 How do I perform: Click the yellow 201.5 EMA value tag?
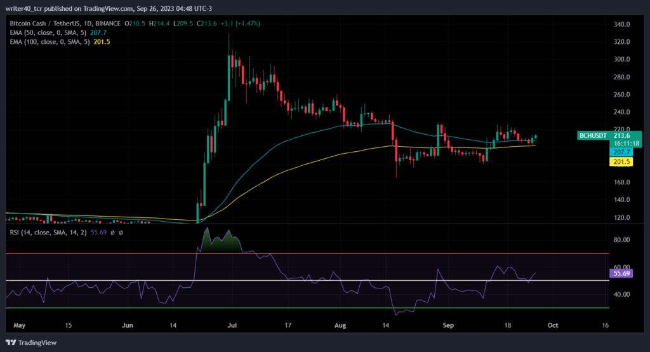621,162
